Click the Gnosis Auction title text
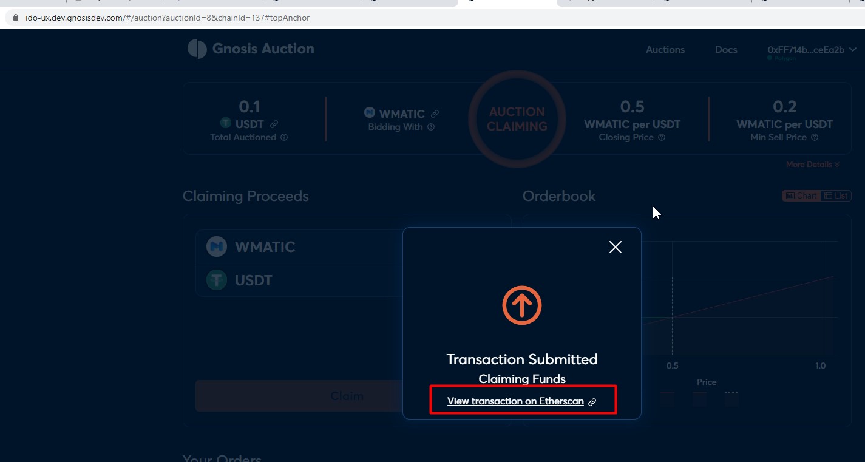This screenshot has width=865, height=462. pos(263,49)
